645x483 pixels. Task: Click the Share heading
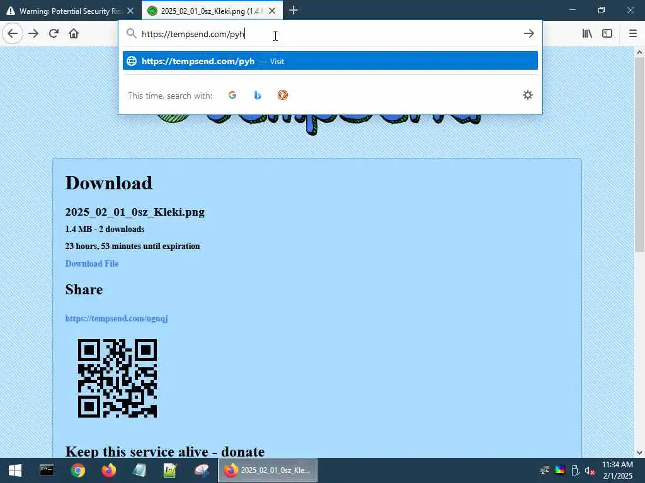84,289
